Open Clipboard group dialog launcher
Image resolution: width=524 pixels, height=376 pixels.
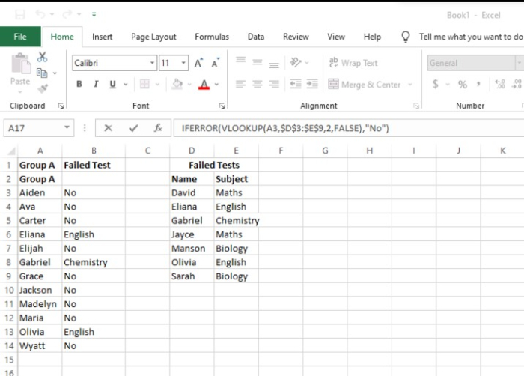coord(61,106)
